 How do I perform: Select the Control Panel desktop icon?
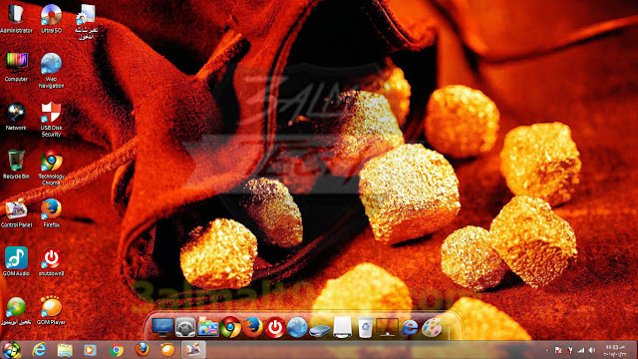[x=16, y=212]
